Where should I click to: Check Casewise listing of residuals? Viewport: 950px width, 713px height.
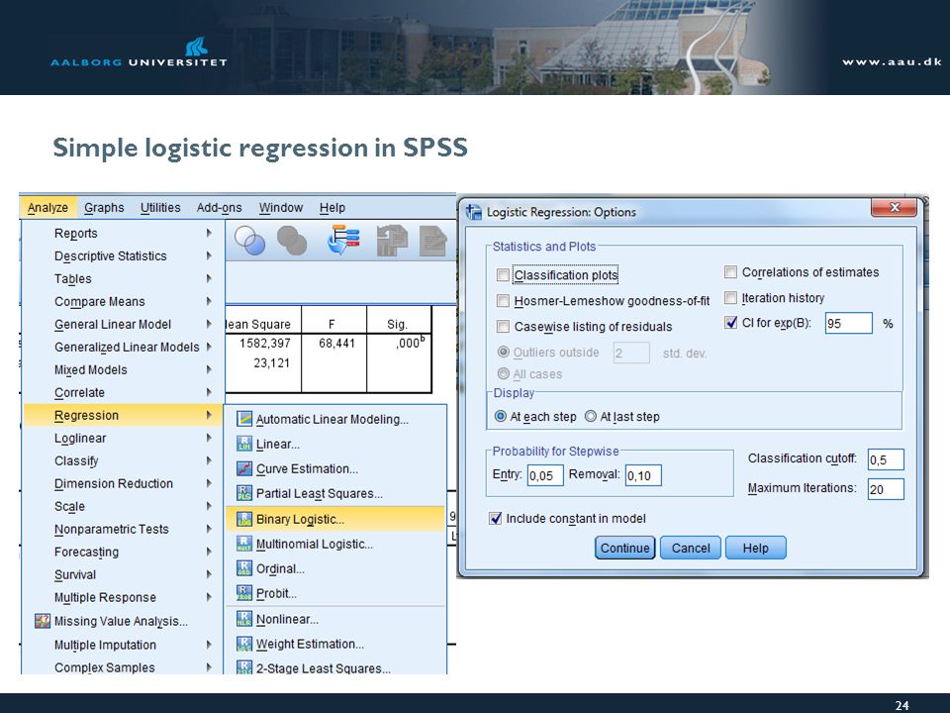coord(503,327)
